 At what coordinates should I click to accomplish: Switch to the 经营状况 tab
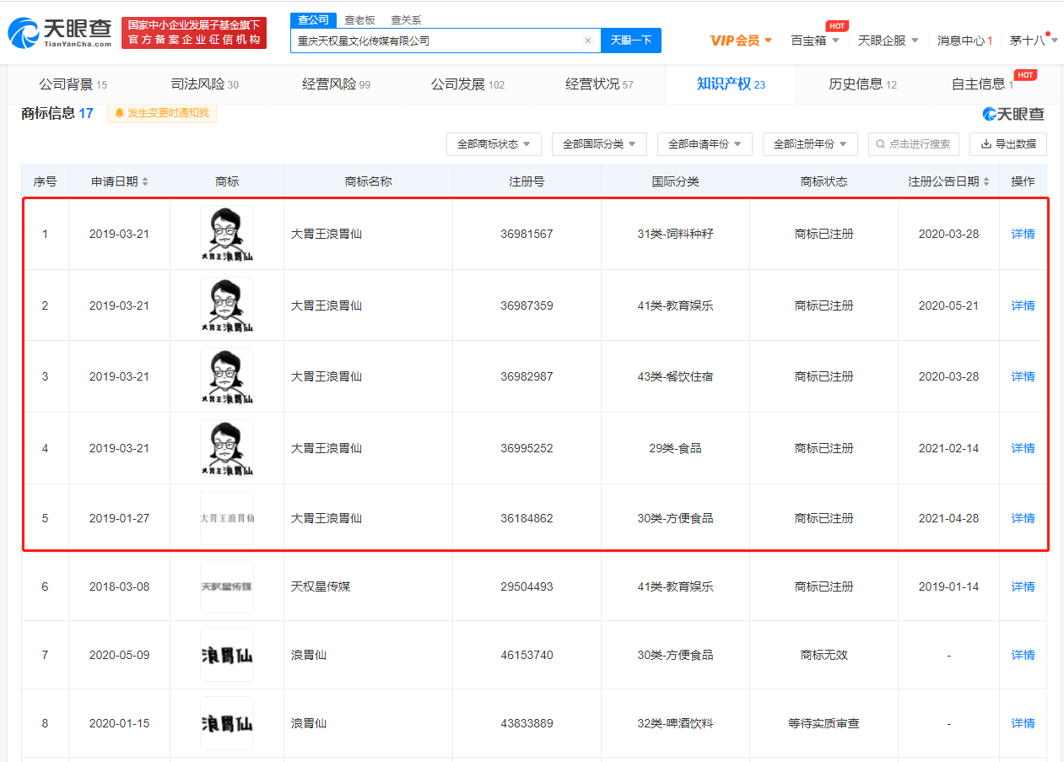pos(600,84)
